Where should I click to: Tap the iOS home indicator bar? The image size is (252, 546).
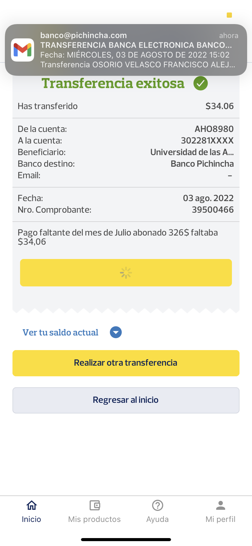[126, 540]
